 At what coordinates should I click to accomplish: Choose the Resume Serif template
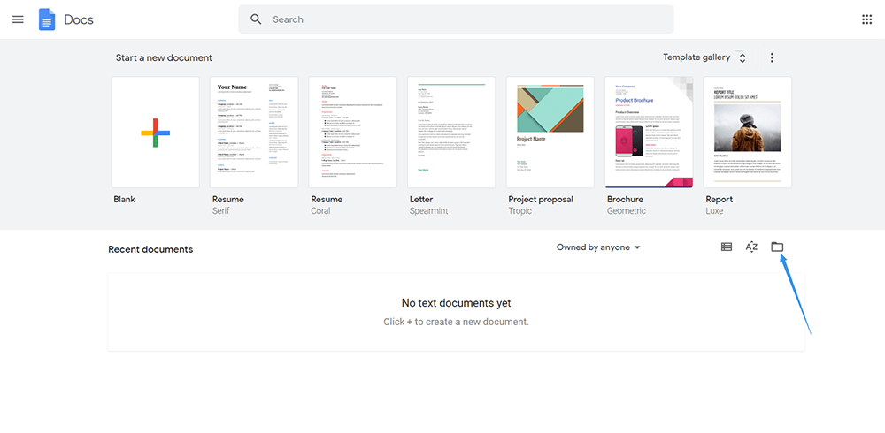[254, 133]
